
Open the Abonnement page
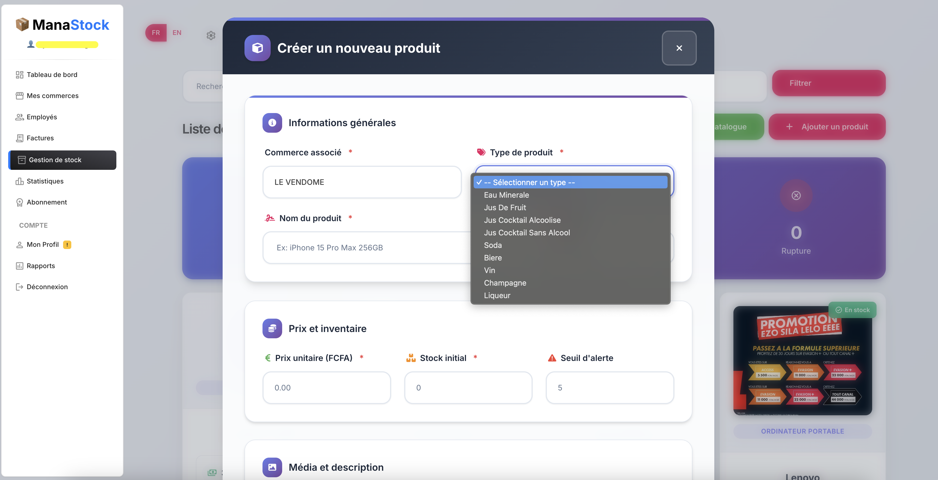tap(62, 202)
